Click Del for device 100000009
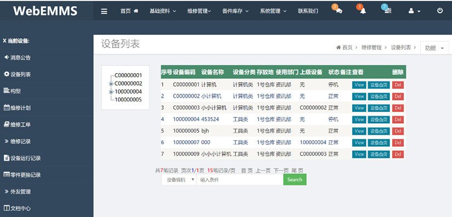452x217 pixels. pyautogui.click(x=398, y=154)
